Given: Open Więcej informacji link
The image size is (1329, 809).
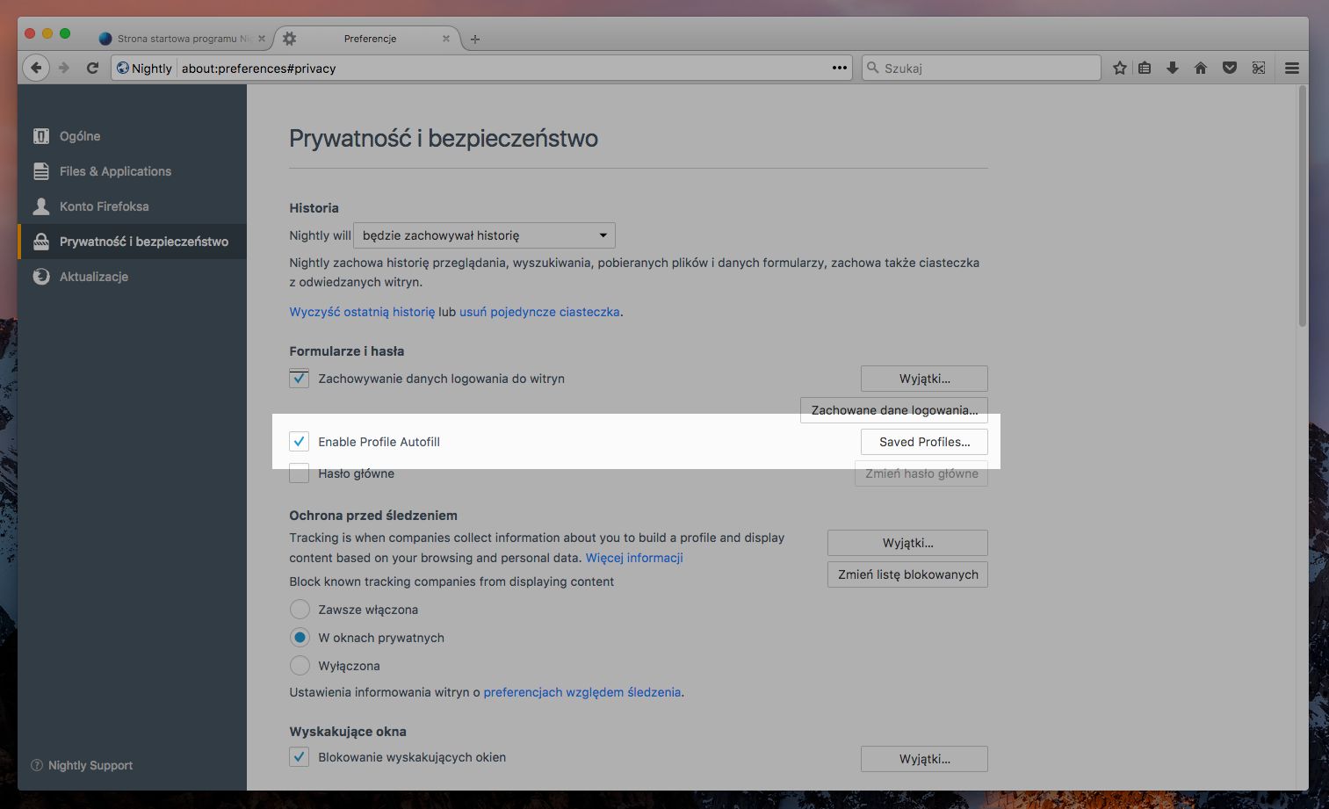Looking at the screenshot, I should (634, 558).
